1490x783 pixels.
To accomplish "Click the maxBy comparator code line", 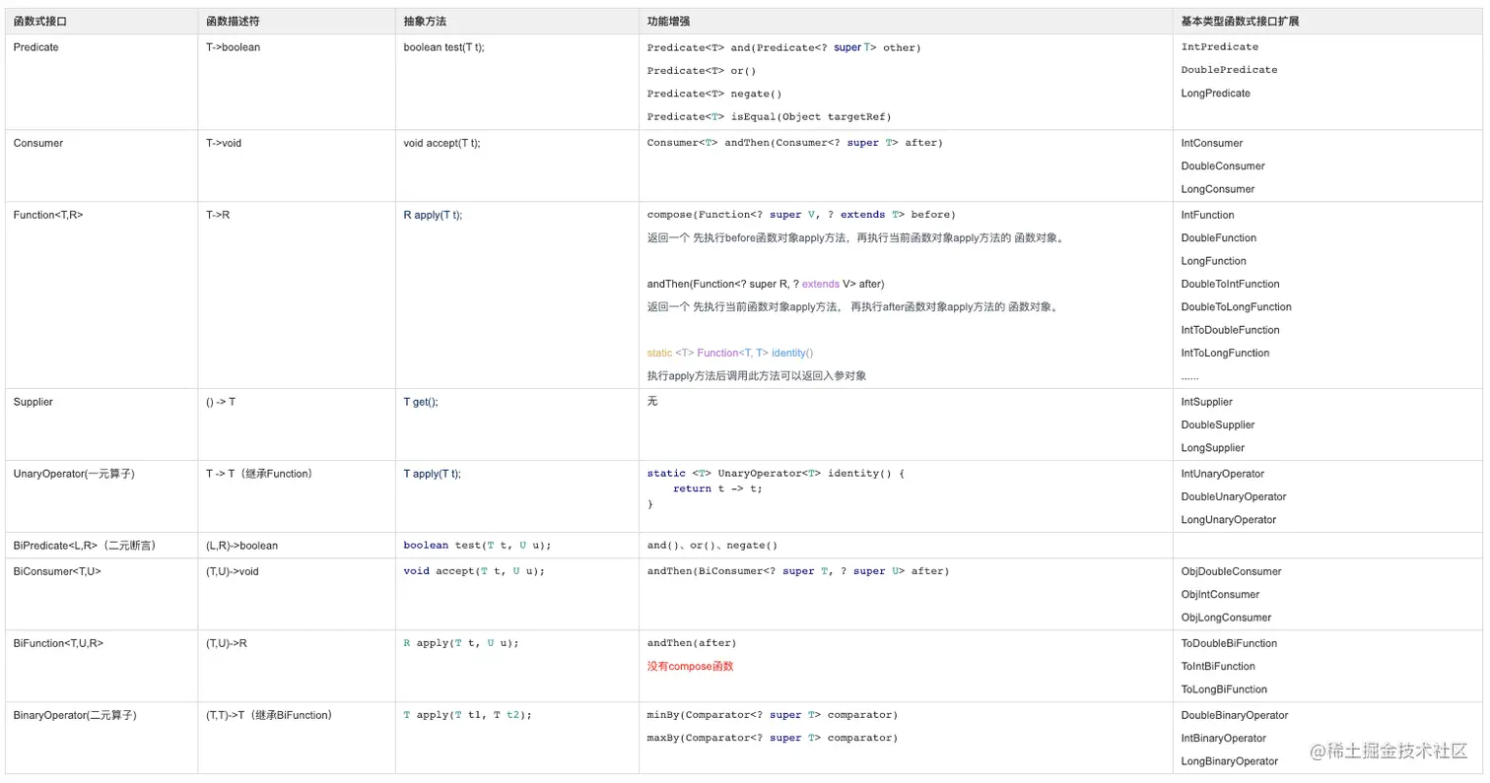I will 772,738.
